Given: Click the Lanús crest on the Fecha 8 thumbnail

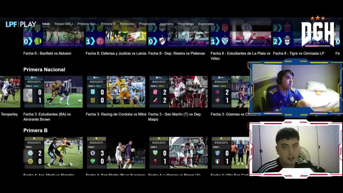Looking at the screenshot, I should click(100, 41).
